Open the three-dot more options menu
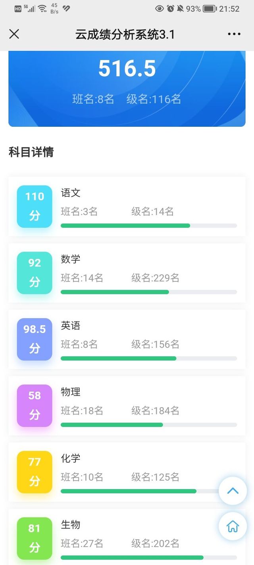 point(234,34)
